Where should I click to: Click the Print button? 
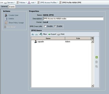click(x=61, y=34)
